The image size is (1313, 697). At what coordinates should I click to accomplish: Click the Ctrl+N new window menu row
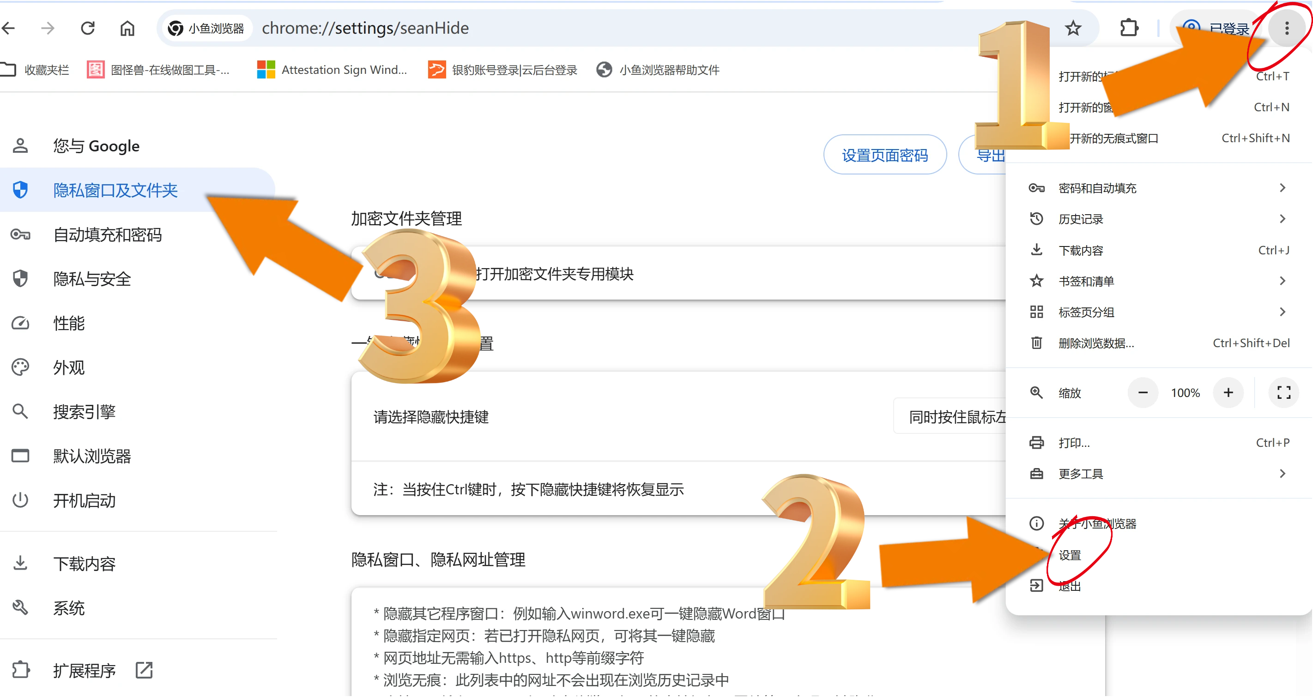click(1159, 108)
